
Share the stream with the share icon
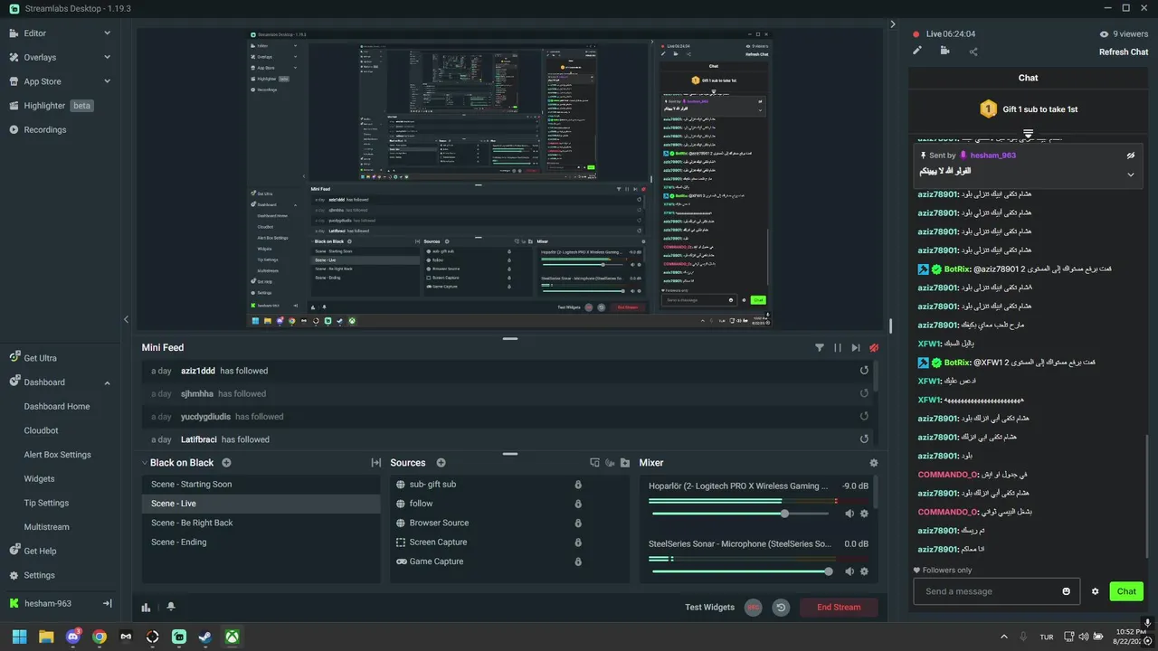pos(973,52)
